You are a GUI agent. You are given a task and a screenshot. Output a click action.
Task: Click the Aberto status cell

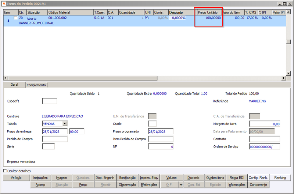click(x=32, y=19)
